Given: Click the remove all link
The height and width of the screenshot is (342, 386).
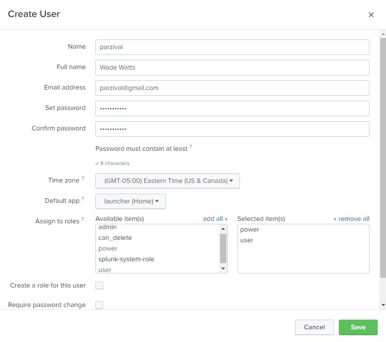Looking at the screenshot, I should [x=351, y=219].
